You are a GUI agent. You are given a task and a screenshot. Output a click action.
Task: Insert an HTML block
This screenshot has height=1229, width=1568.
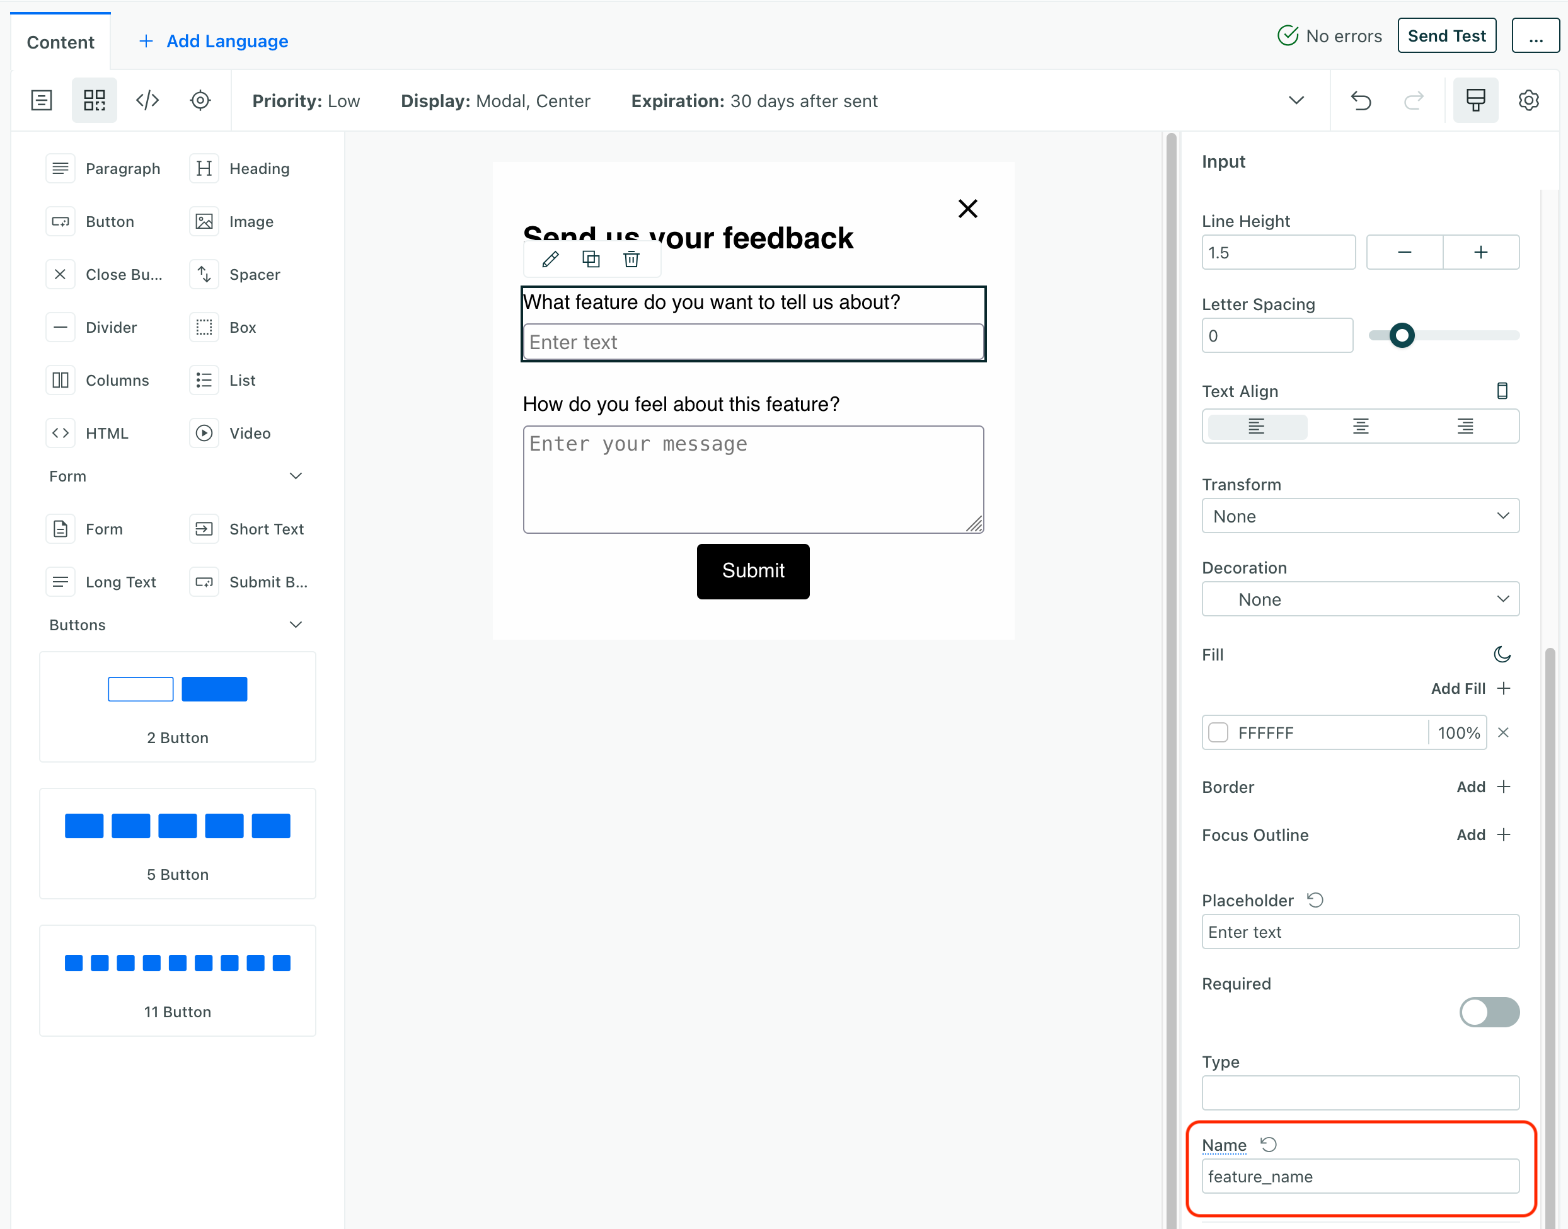point(107,432)
